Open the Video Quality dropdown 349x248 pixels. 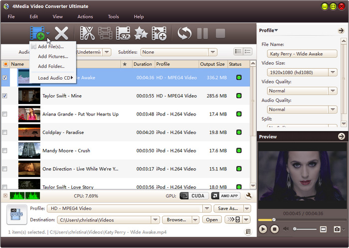click(x=333, y=91)
